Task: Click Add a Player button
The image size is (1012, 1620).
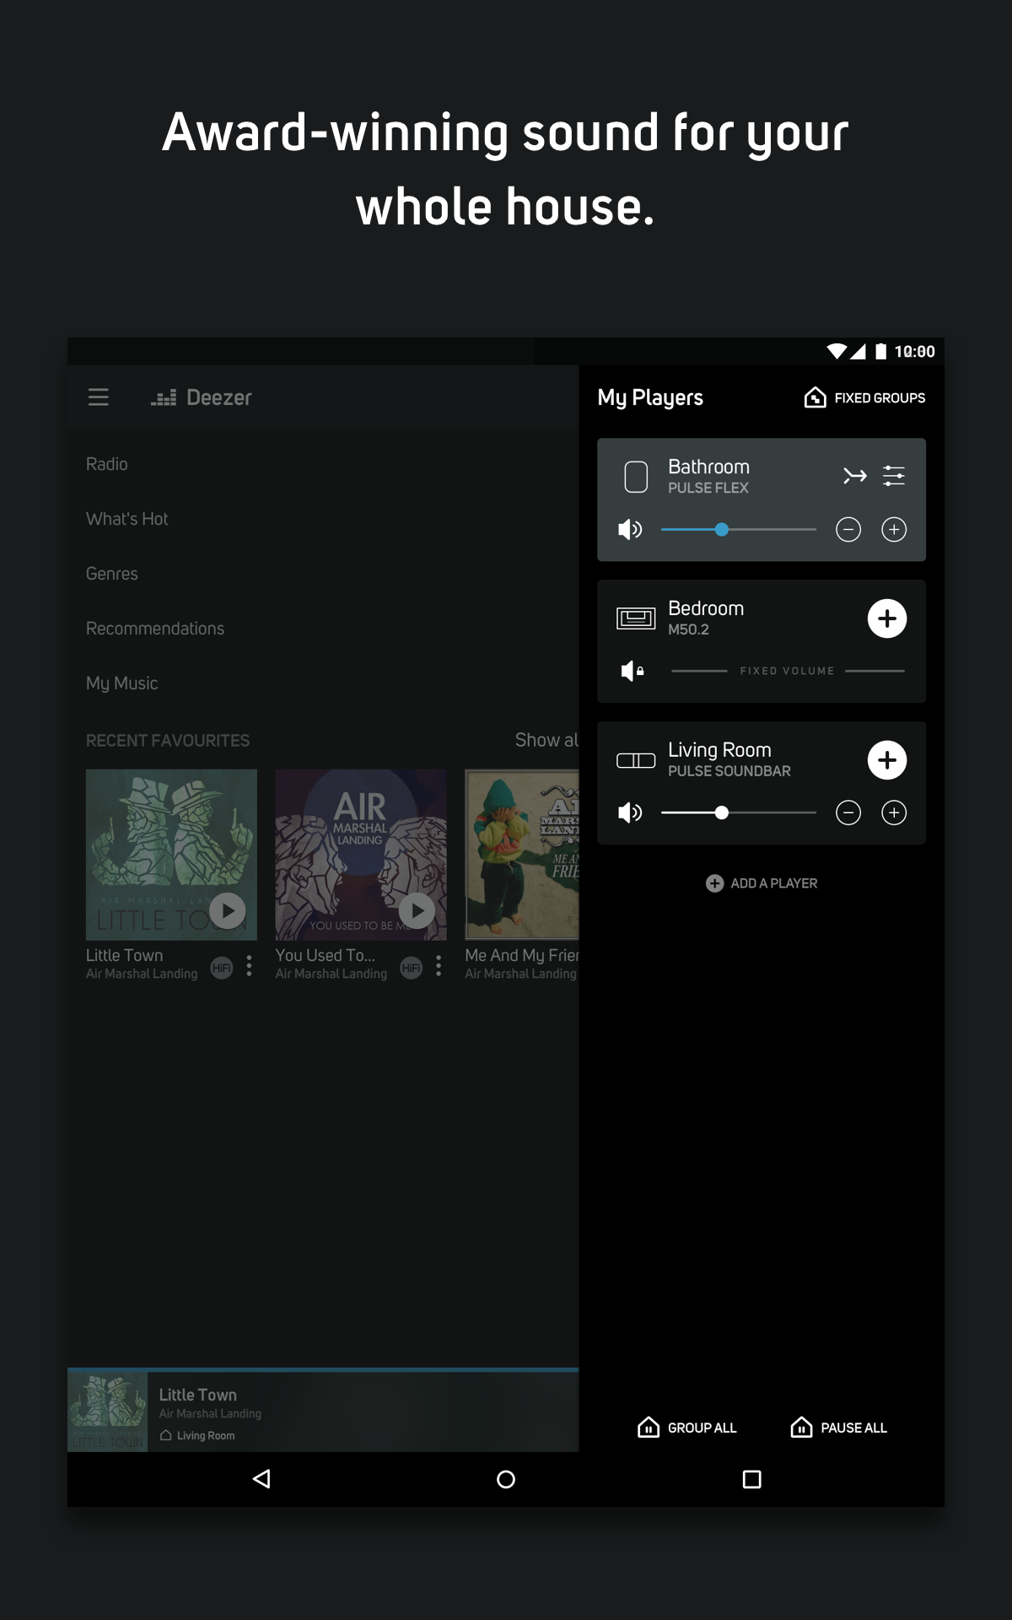Action: pos(762,883)
